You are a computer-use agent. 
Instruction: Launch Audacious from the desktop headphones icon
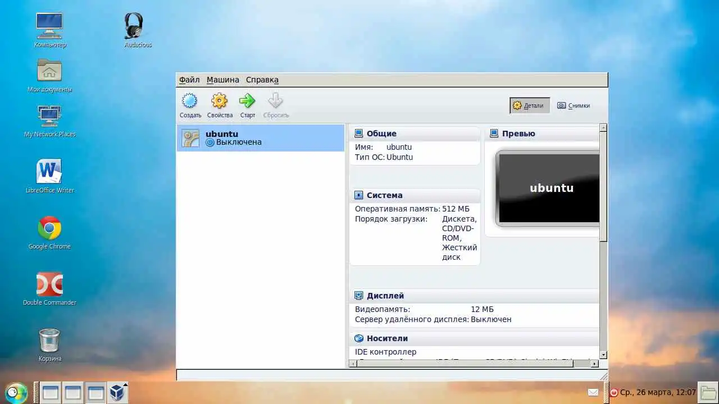134,26
